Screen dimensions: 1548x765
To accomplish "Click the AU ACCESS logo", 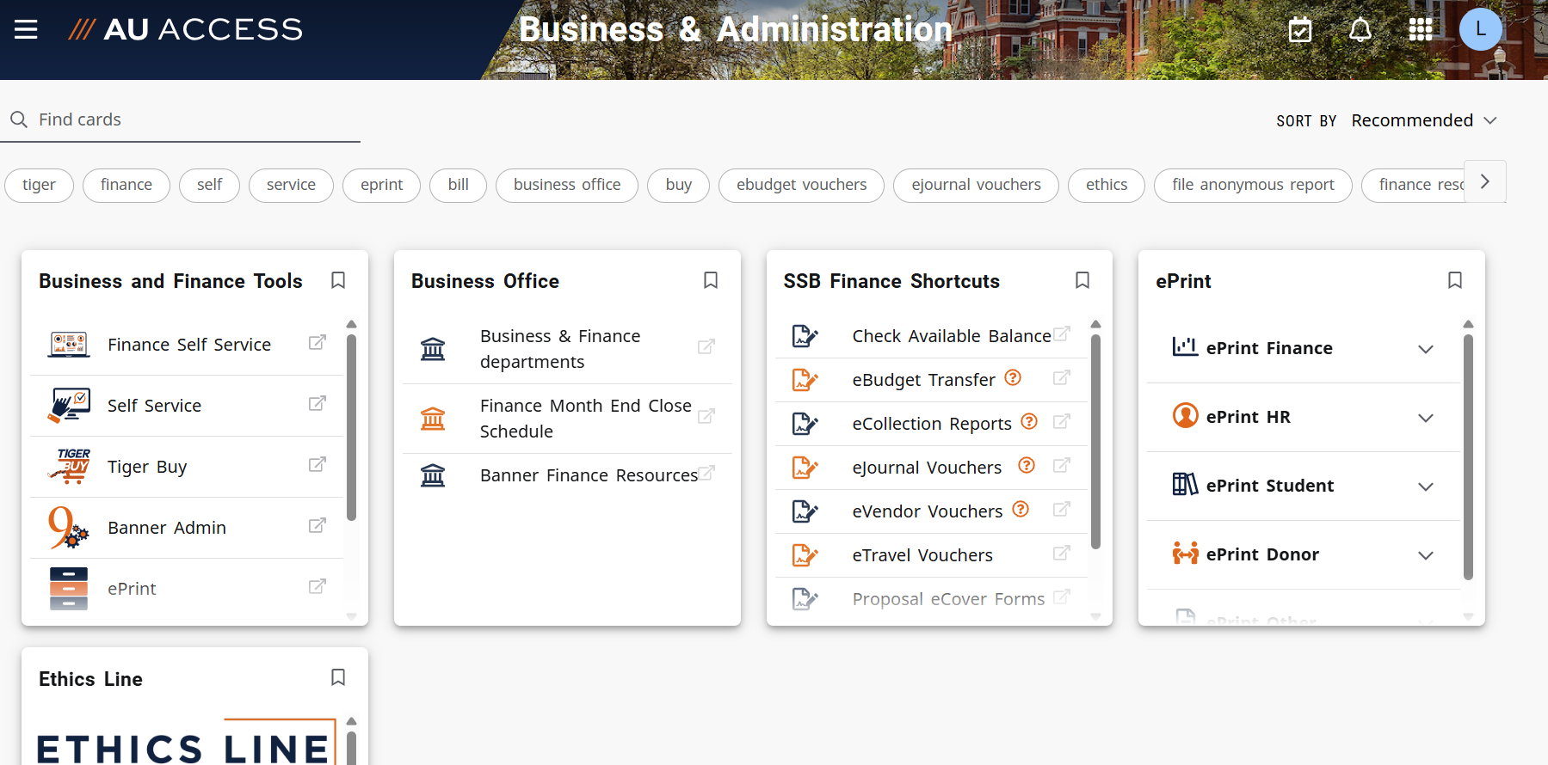I will tap(186, 29).
